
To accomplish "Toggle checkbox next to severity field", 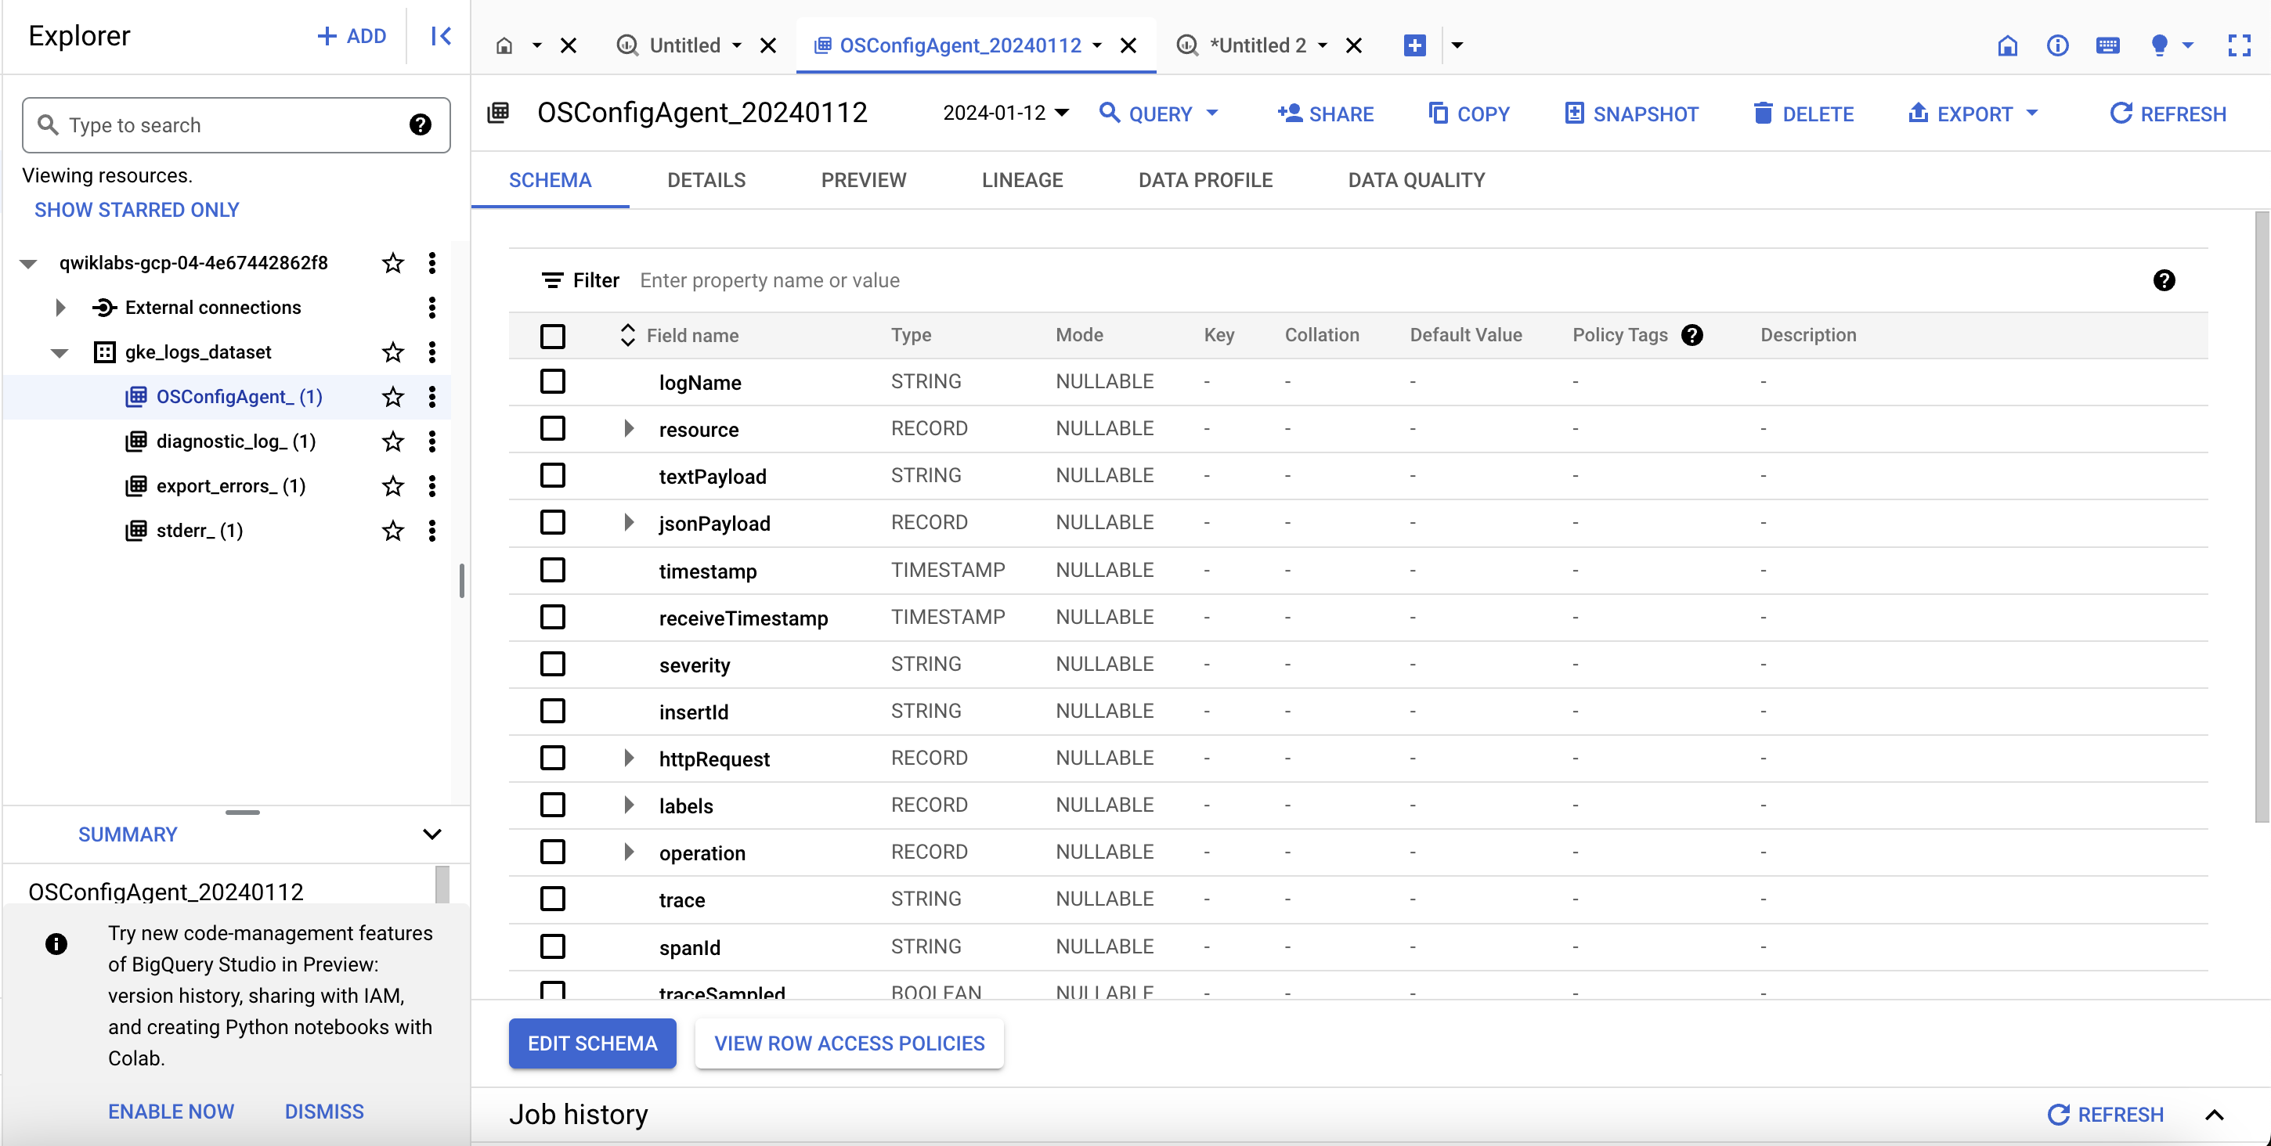I will tap(553, 664).
